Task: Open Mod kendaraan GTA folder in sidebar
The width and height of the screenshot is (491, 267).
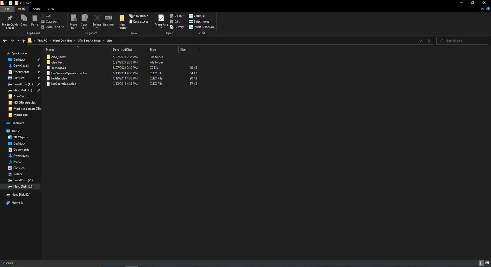Action: point(27,109)
